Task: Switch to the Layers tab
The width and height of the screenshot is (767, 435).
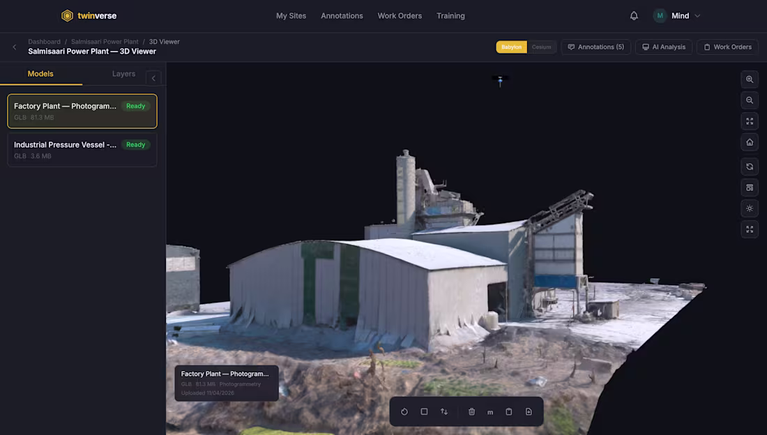Action: tap(123, 73)
